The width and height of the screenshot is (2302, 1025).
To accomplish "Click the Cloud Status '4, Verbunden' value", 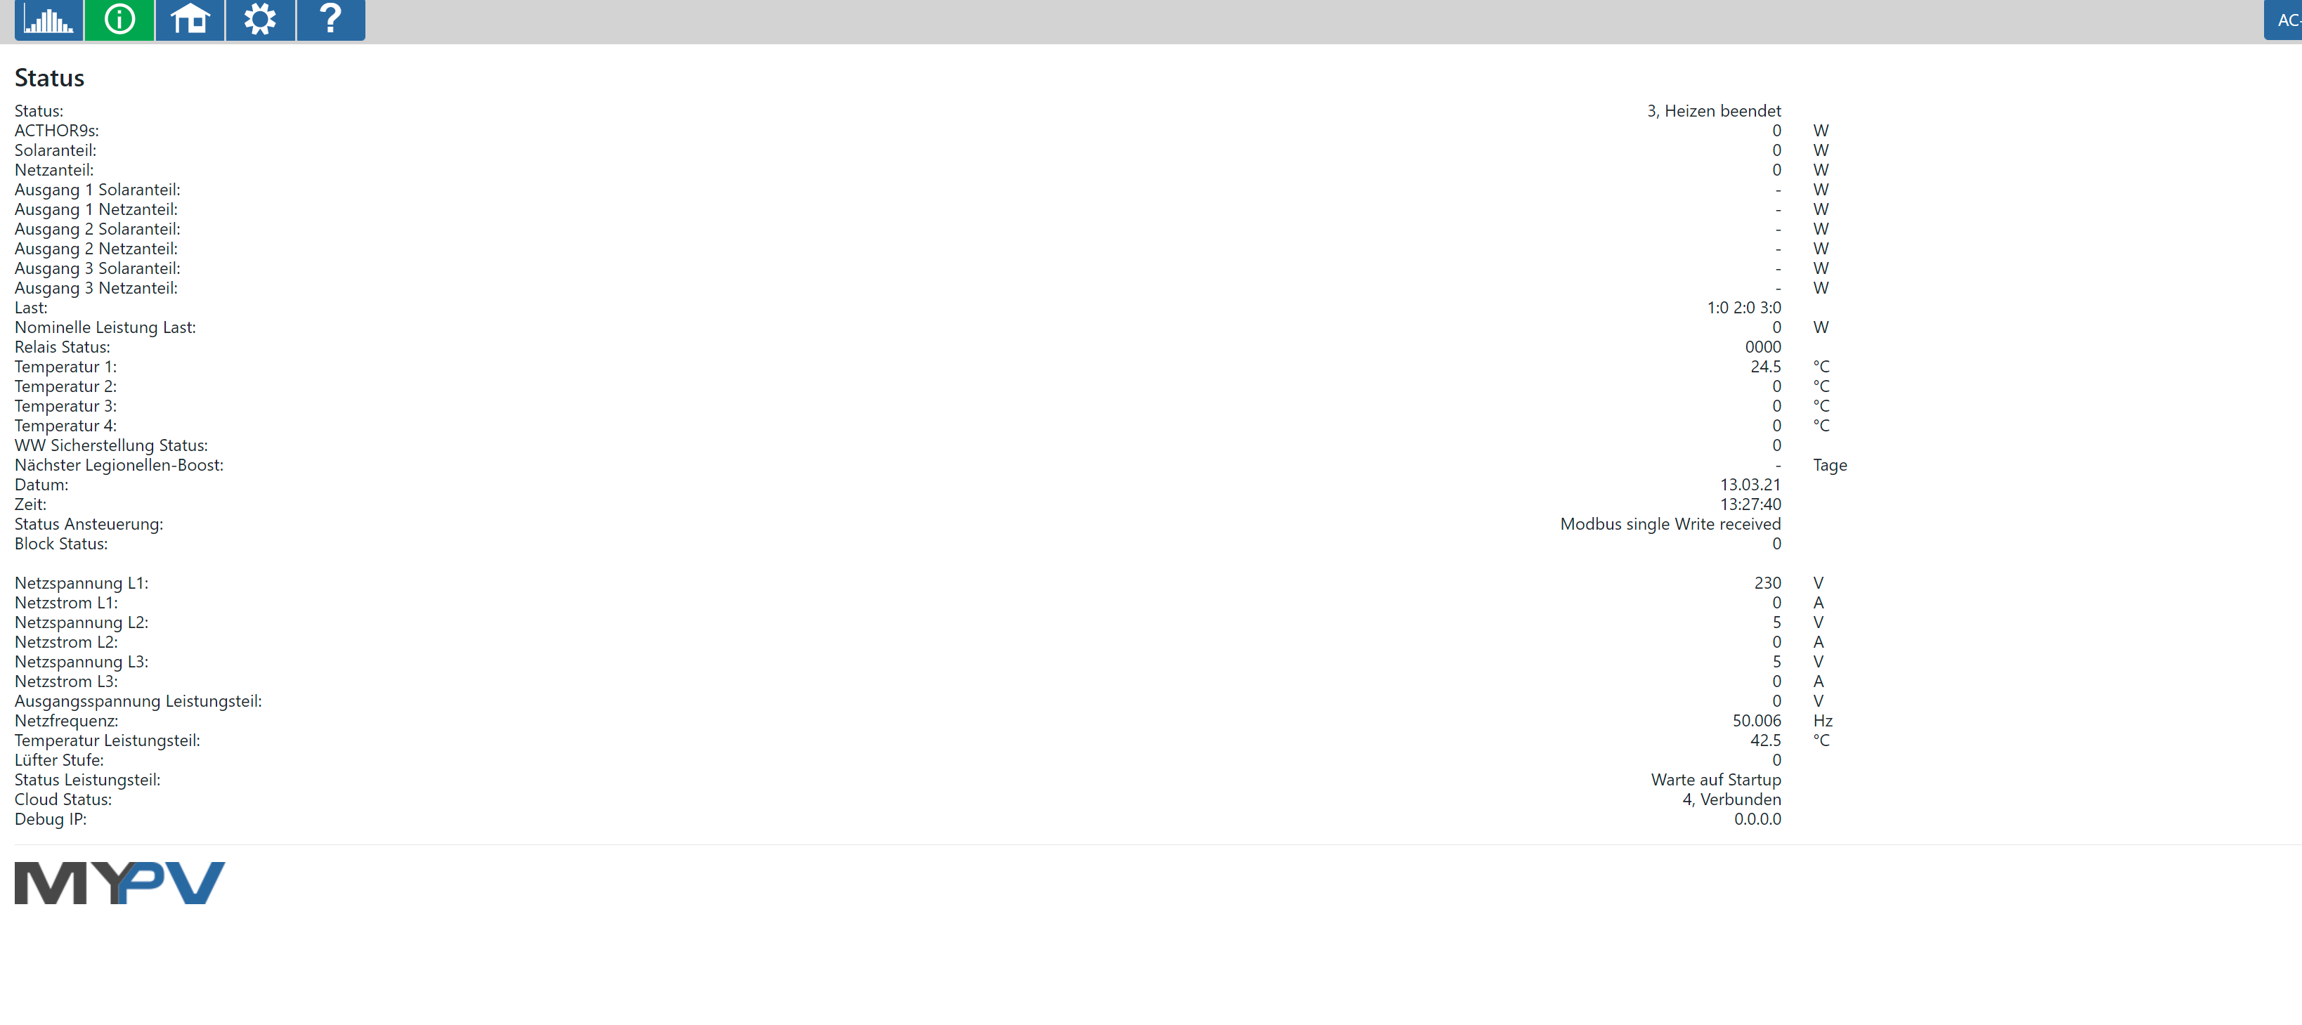I will tap(1732, 799).
